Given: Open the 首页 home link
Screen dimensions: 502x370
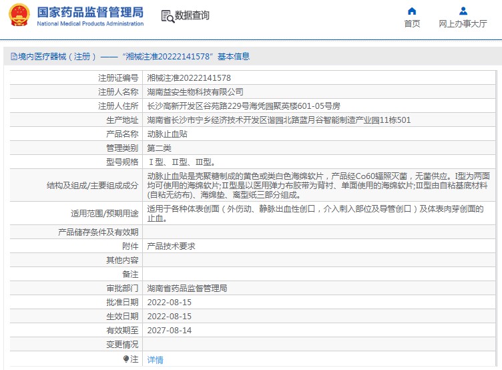Looking at the screenshot, I should [x=412, y=23].
